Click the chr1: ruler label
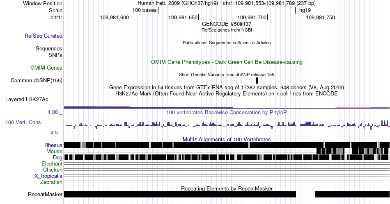This screenshot has width=390, height=204. (x=57, y=17)
